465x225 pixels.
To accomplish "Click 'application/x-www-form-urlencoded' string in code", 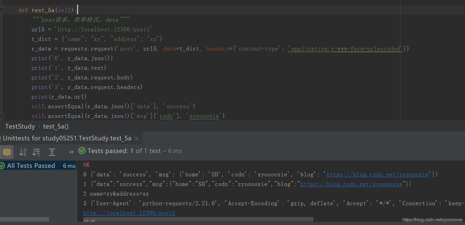I will pyautogui.click(x=345, y=49).
